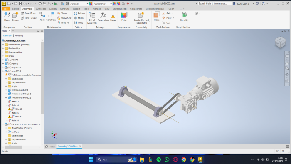This screenshot has width=291, height=164.
Task: Click the Pan hand in navigation bar
Action: pos(287,63)
